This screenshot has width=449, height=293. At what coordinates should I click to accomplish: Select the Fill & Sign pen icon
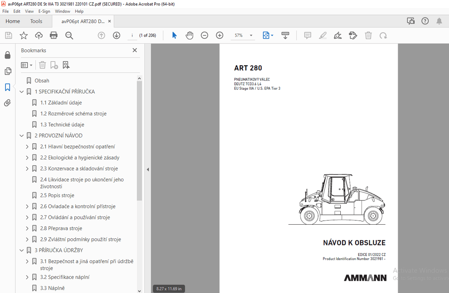(338, 35)
